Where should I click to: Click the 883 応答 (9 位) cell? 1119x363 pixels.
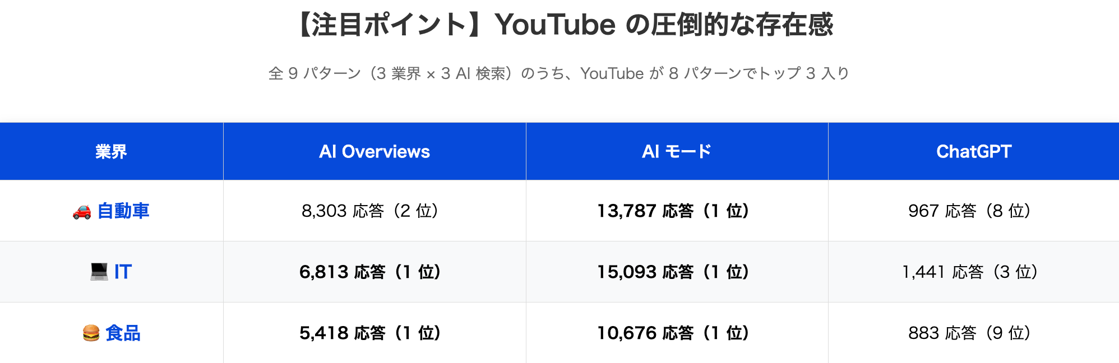(970, 333)
